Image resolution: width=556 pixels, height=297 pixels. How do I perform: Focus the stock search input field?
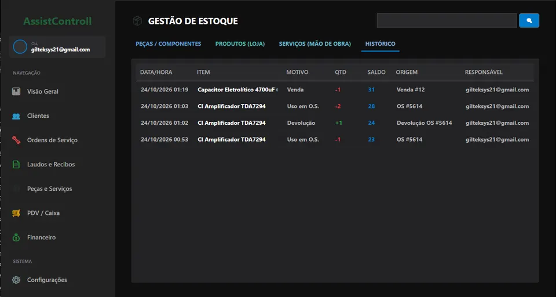tap(447, 20)
